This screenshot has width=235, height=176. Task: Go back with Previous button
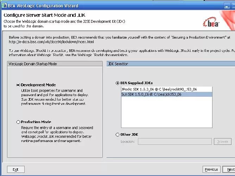(211, 169)
